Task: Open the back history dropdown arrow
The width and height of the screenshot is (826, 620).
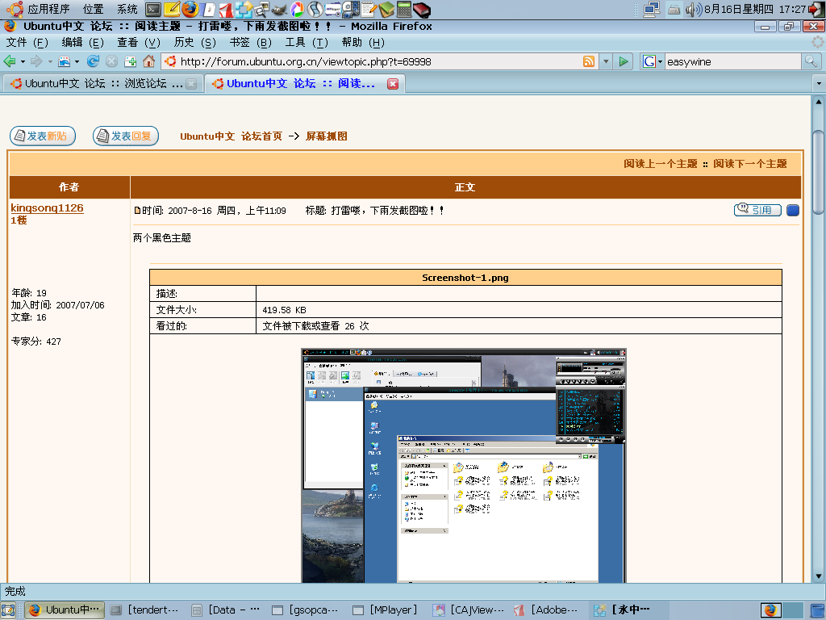Action: [23, 61]
